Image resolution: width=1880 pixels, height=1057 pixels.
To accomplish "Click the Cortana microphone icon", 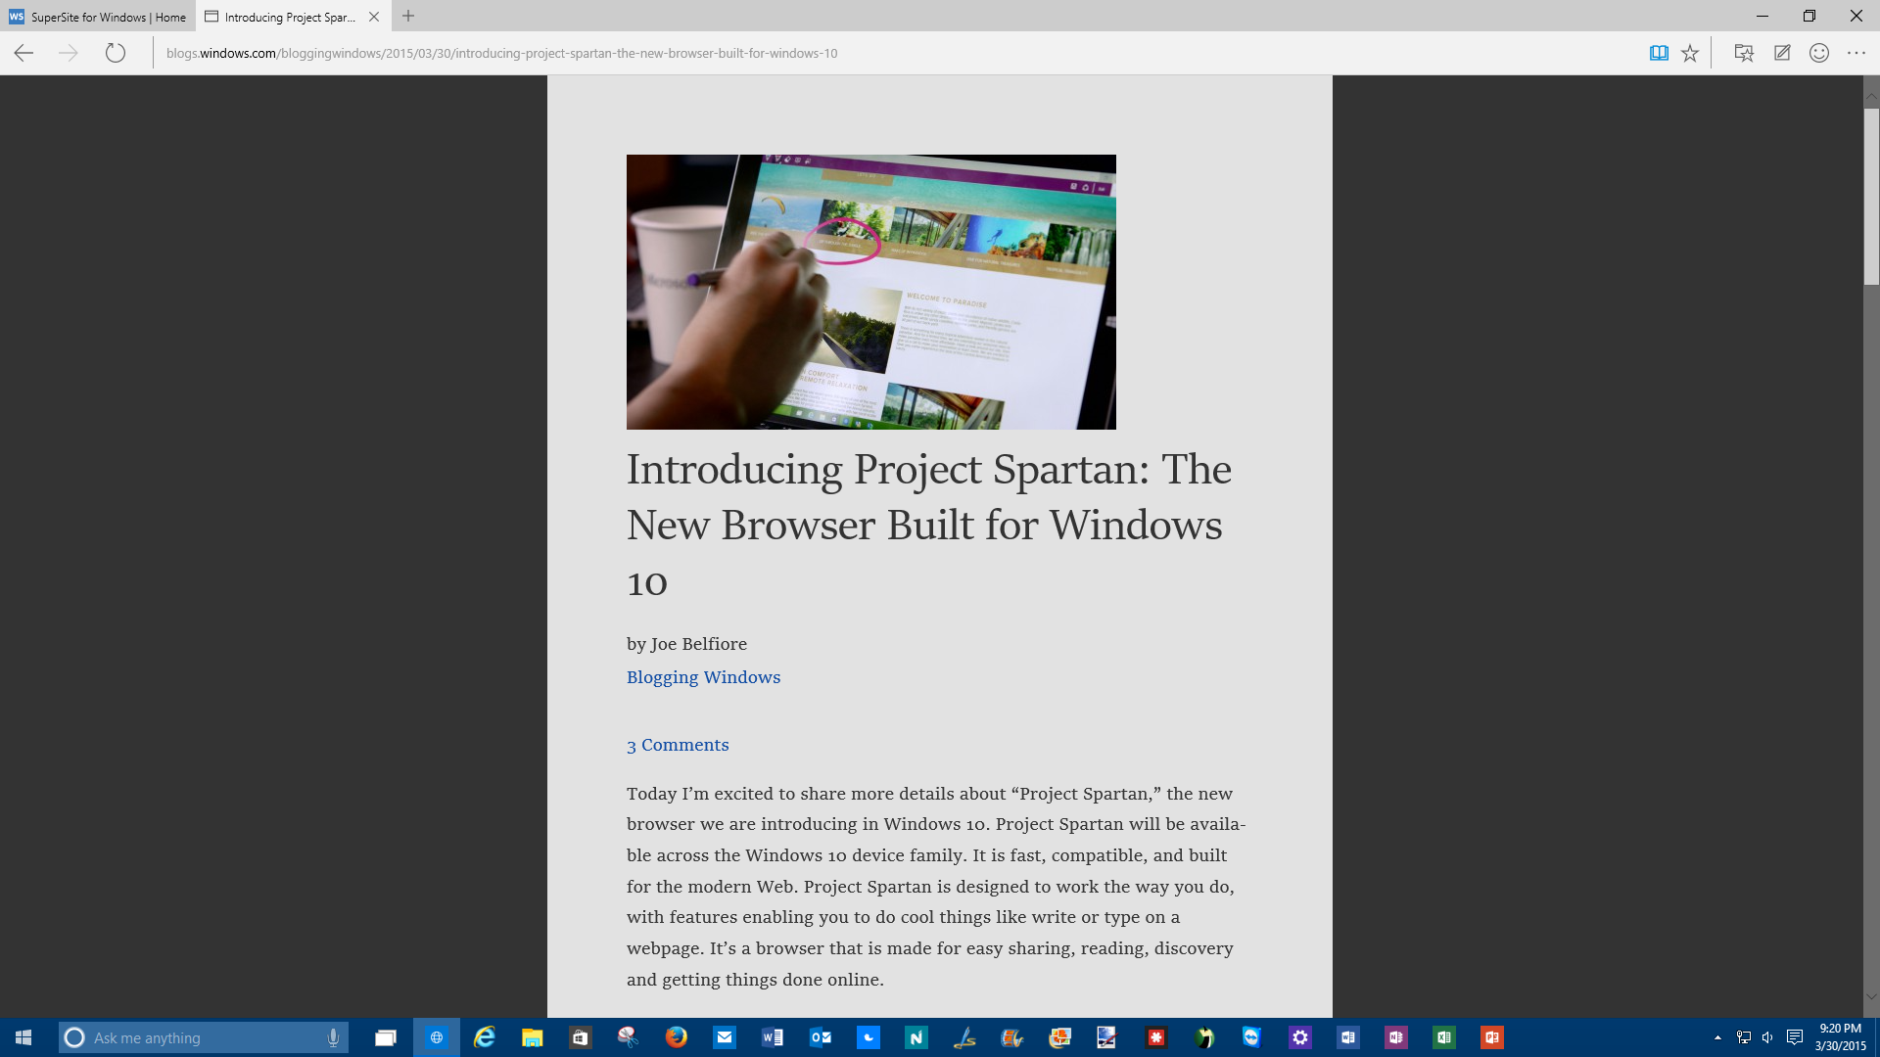I will tap(333, 1037).
